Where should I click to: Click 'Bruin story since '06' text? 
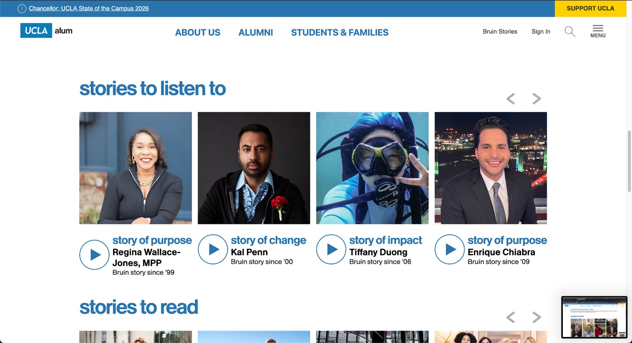[380, 262]
